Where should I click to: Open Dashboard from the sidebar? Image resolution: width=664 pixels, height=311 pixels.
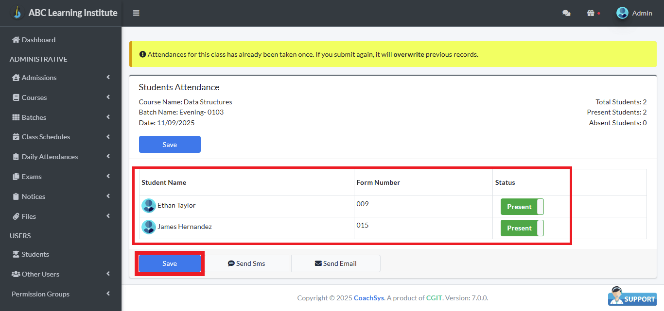coord(38,40)
